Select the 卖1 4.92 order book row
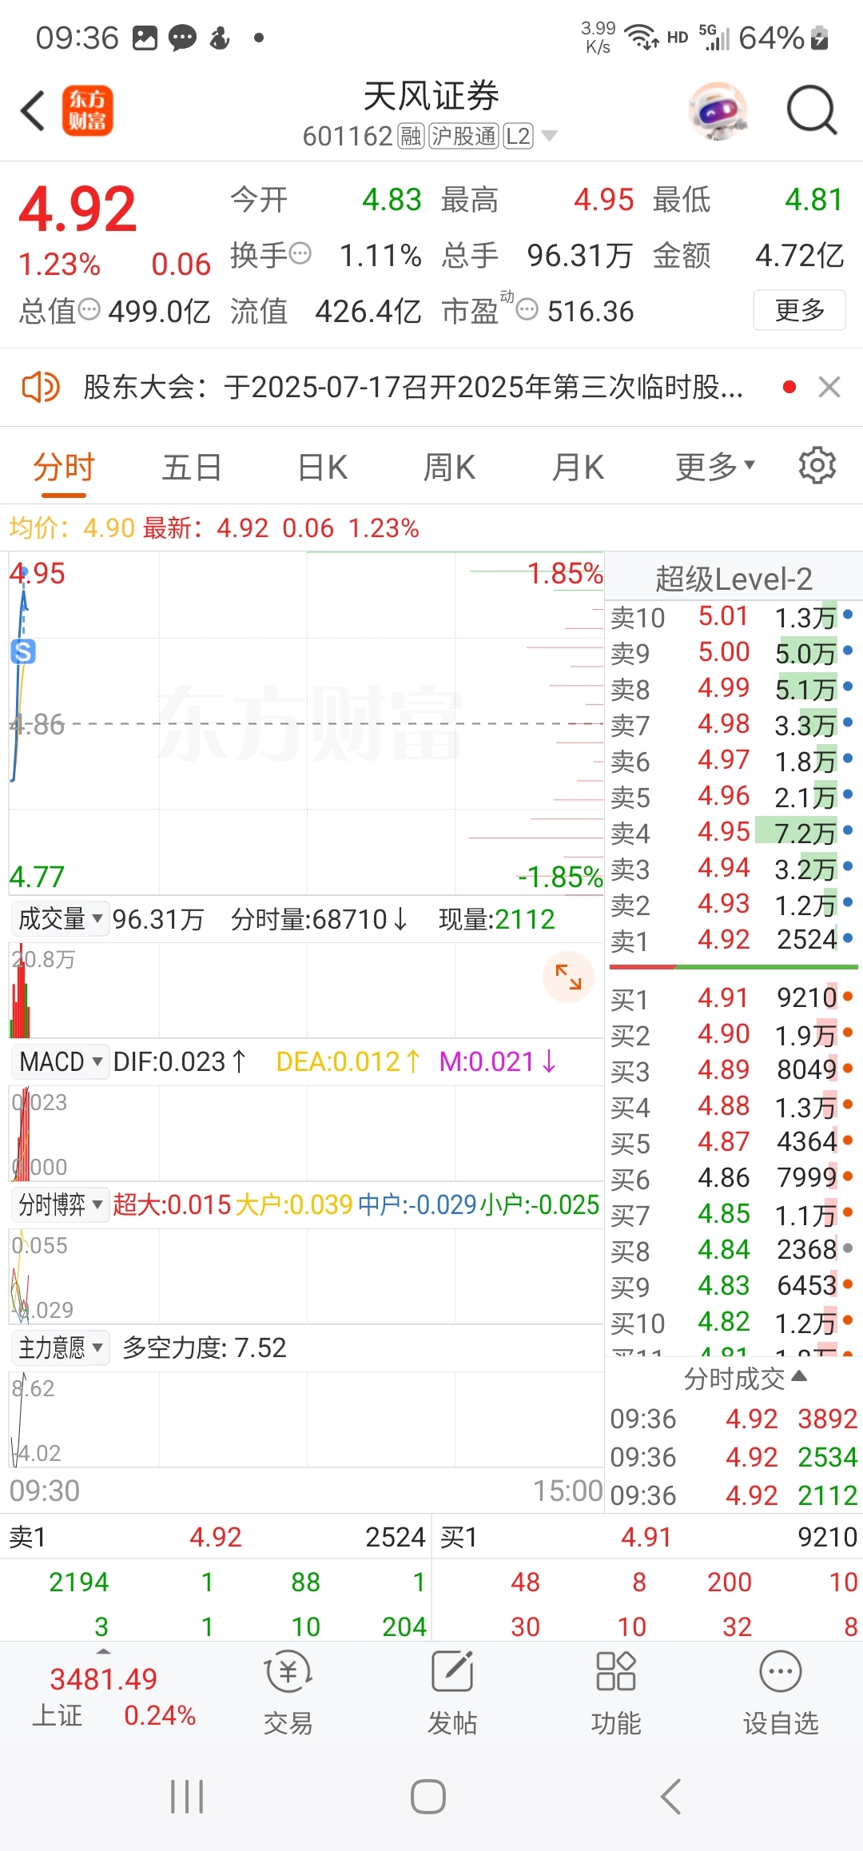This screenshot has height=1851, width=863. [x=732, y=941]
